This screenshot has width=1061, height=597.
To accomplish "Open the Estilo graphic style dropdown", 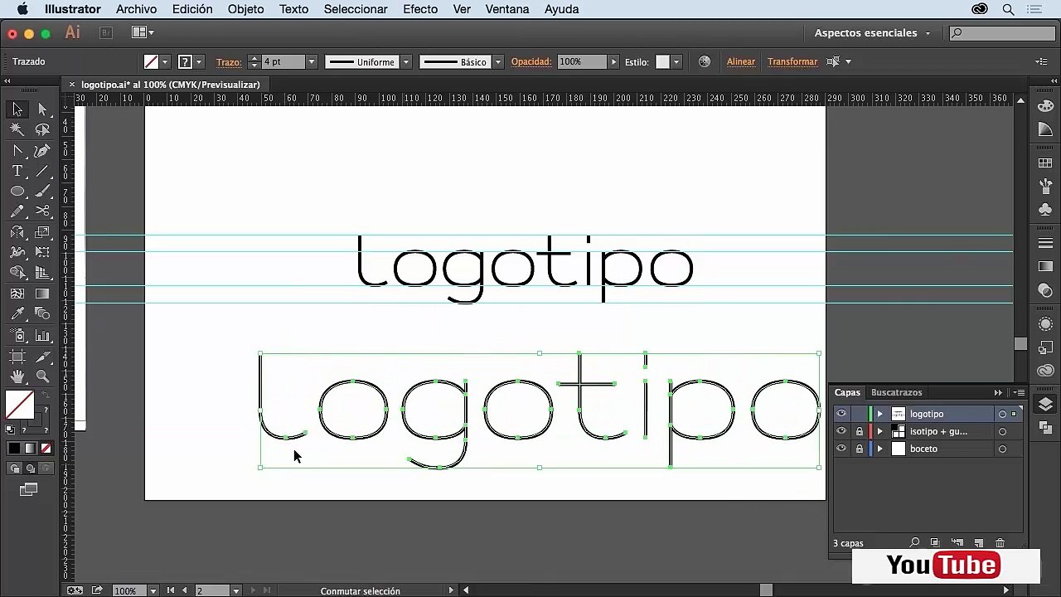I will (x=676, y=61).
